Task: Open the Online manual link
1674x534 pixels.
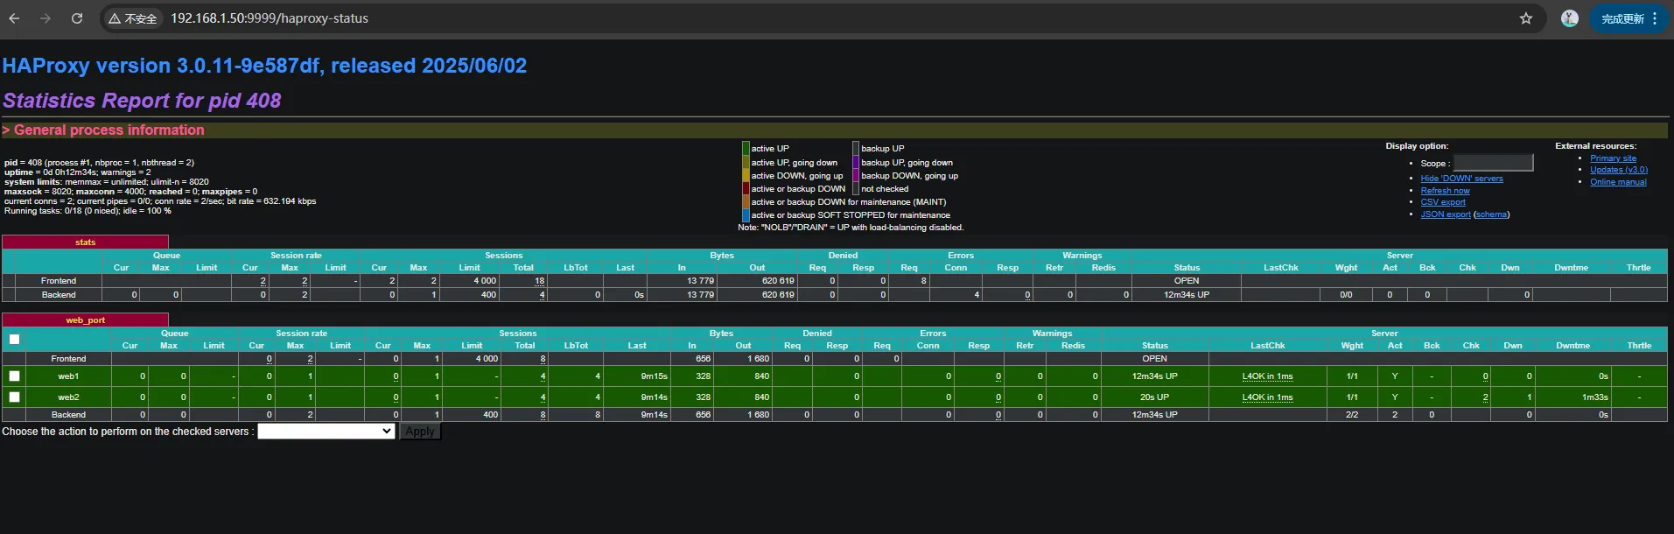Action: (1618, 182)
